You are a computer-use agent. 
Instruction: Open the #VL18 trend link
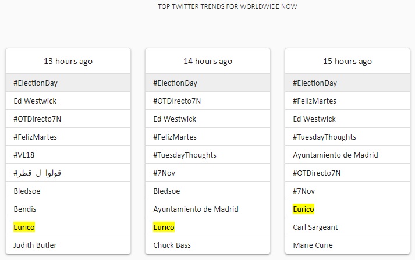(x=23, y=155)
